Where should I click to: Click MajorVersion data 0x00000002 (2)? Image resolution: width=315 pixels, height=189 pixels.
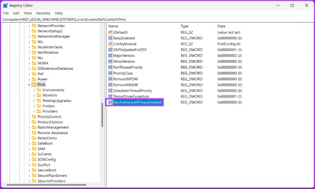pyautogui.click(x=230, y=55)
